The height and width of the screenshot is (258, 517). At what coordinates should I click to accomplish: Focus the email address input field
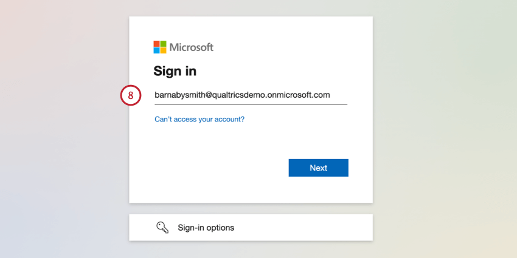pyautogui.click(x=251, y=95)
